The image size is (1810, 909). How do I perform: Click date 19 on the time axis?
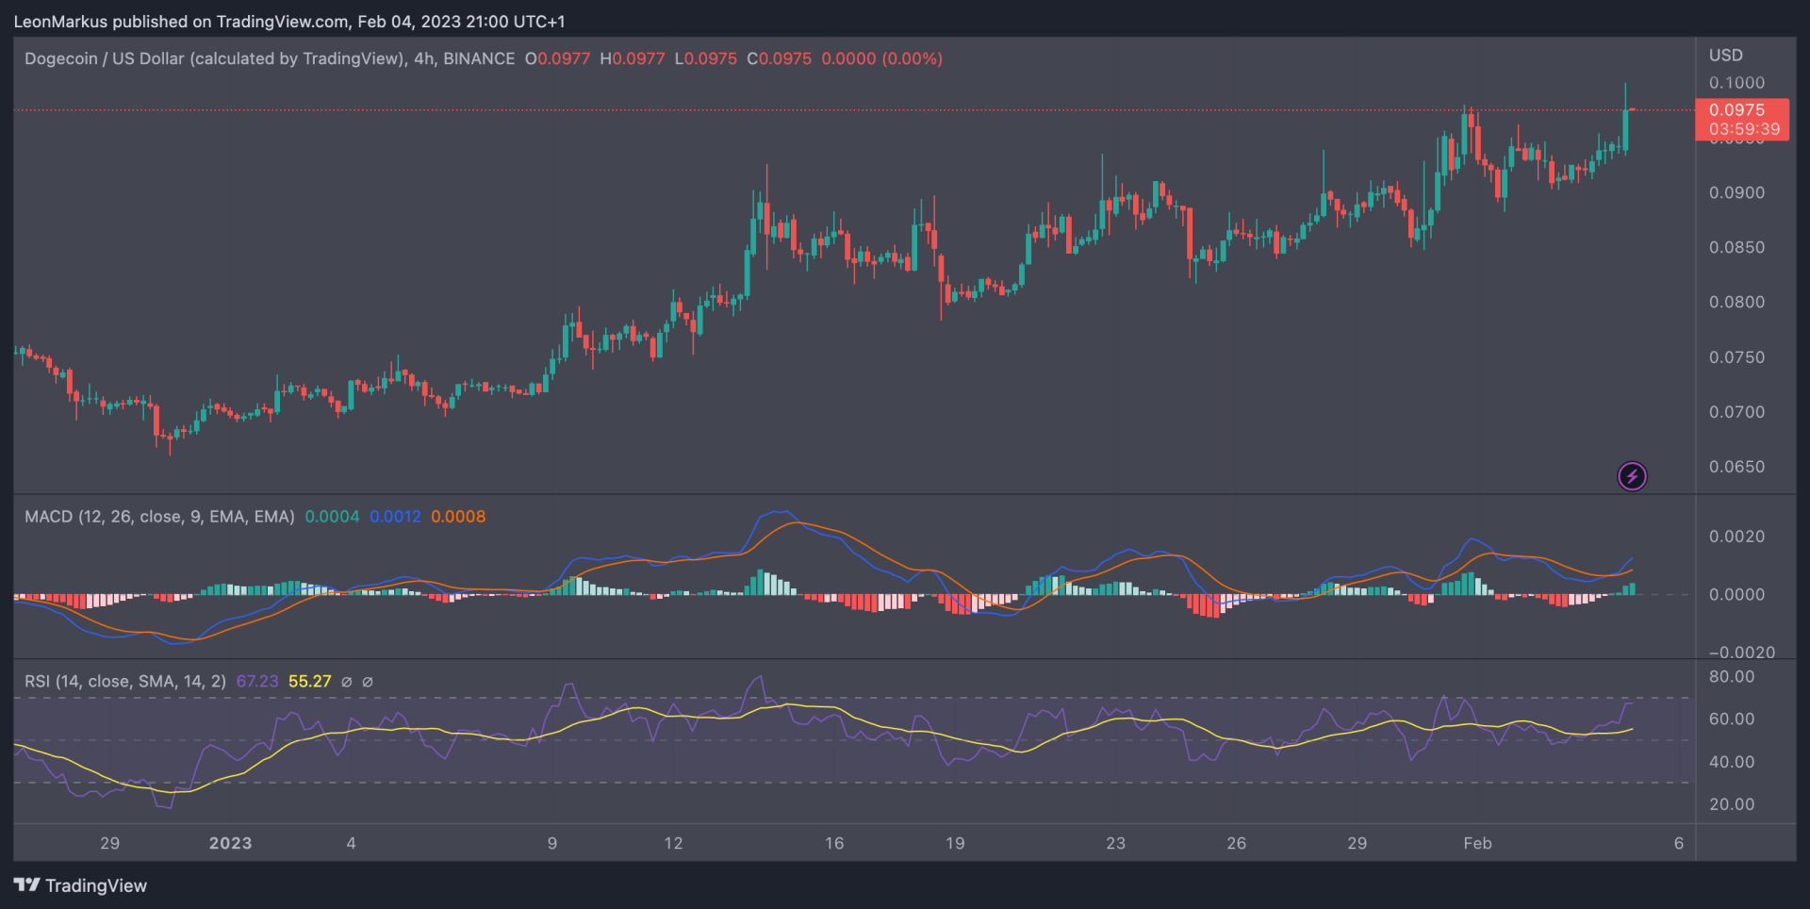pyautogui.click(x=955, y=843)
